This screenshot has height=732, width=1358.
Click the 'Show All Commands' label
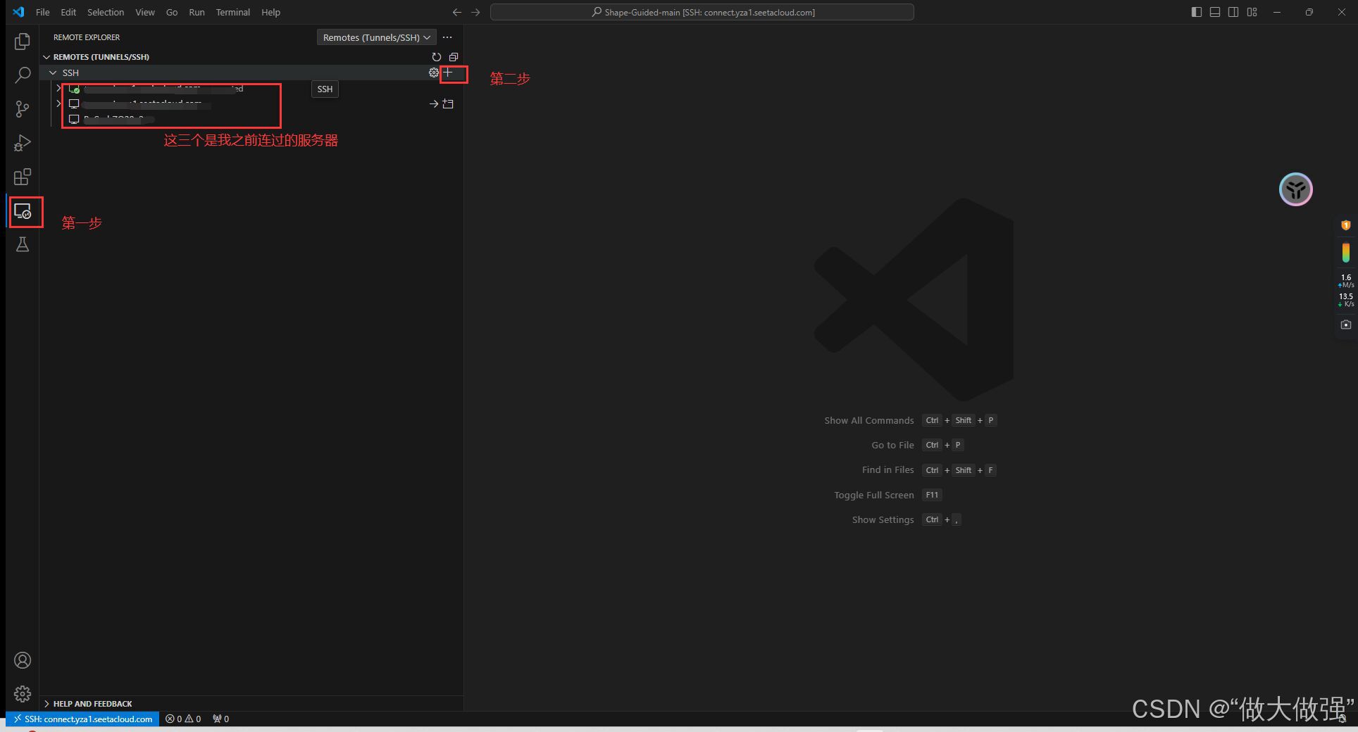click(869, 420)
